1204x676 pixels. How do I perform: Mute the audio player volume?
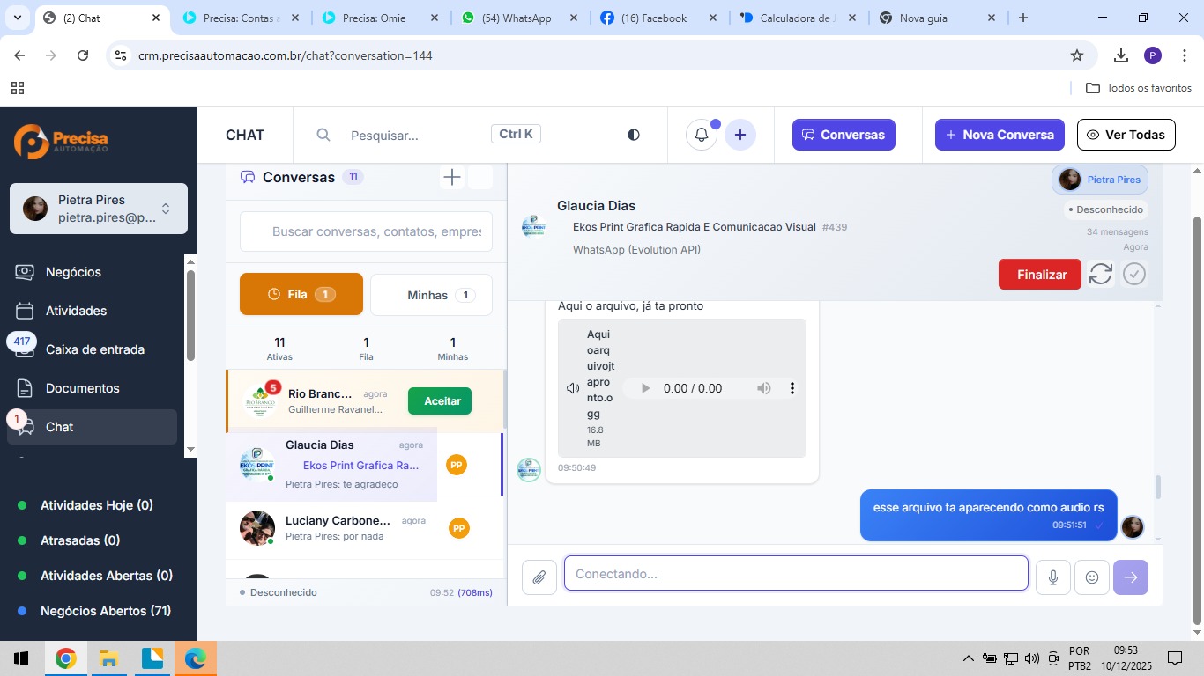[764, 388]
